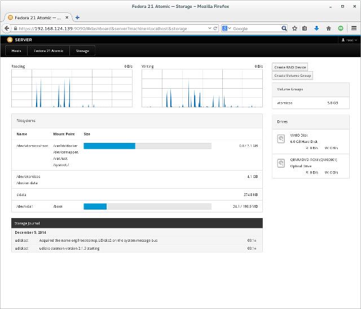Click the green round toolbar icon

[341, 28]
